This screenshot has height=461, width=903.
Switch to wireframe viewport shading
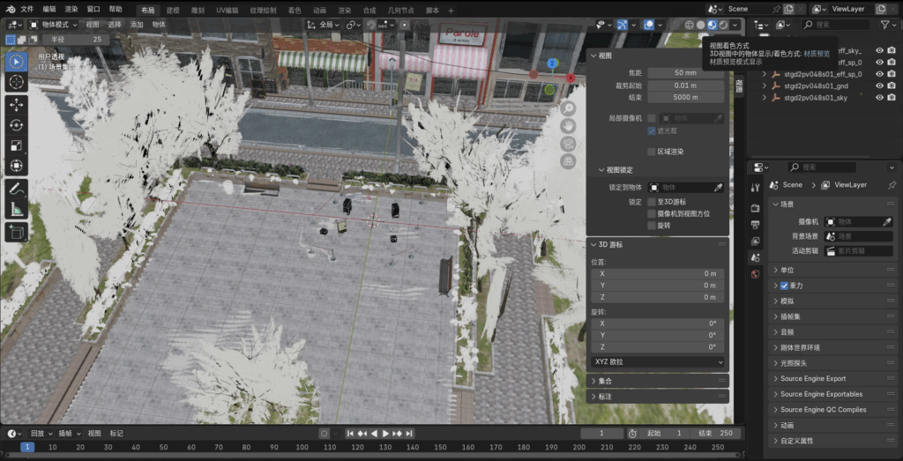point(690,25)
